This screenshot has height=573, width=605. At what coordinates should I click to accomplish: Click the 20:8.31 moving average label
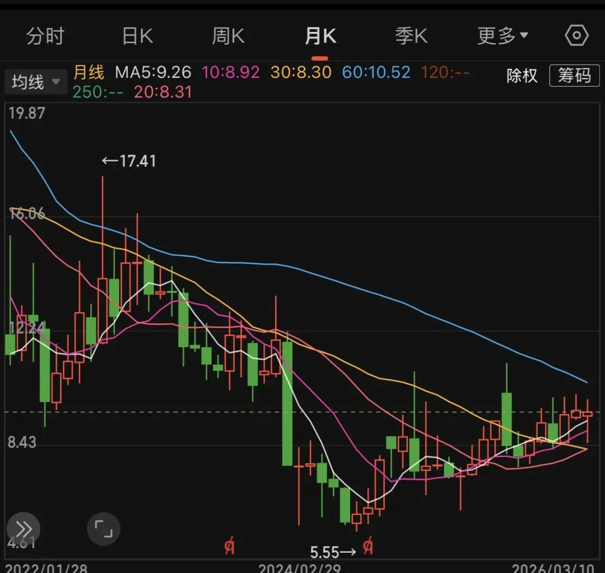(x=163, y=92)
